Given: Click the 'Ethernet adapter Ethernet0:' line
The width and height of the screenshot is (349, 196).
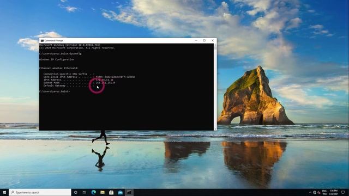Looking at the screenshot, I should coord(59,68).
